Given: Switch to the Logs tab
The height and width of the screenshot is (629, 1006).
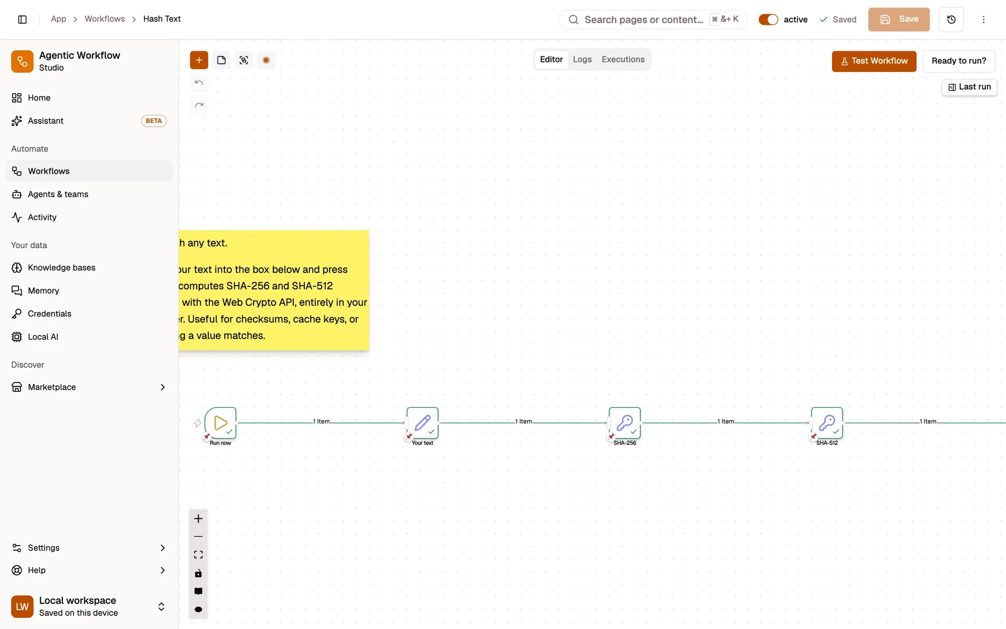Looking at the screenshot, I should (x=582, y=59).
